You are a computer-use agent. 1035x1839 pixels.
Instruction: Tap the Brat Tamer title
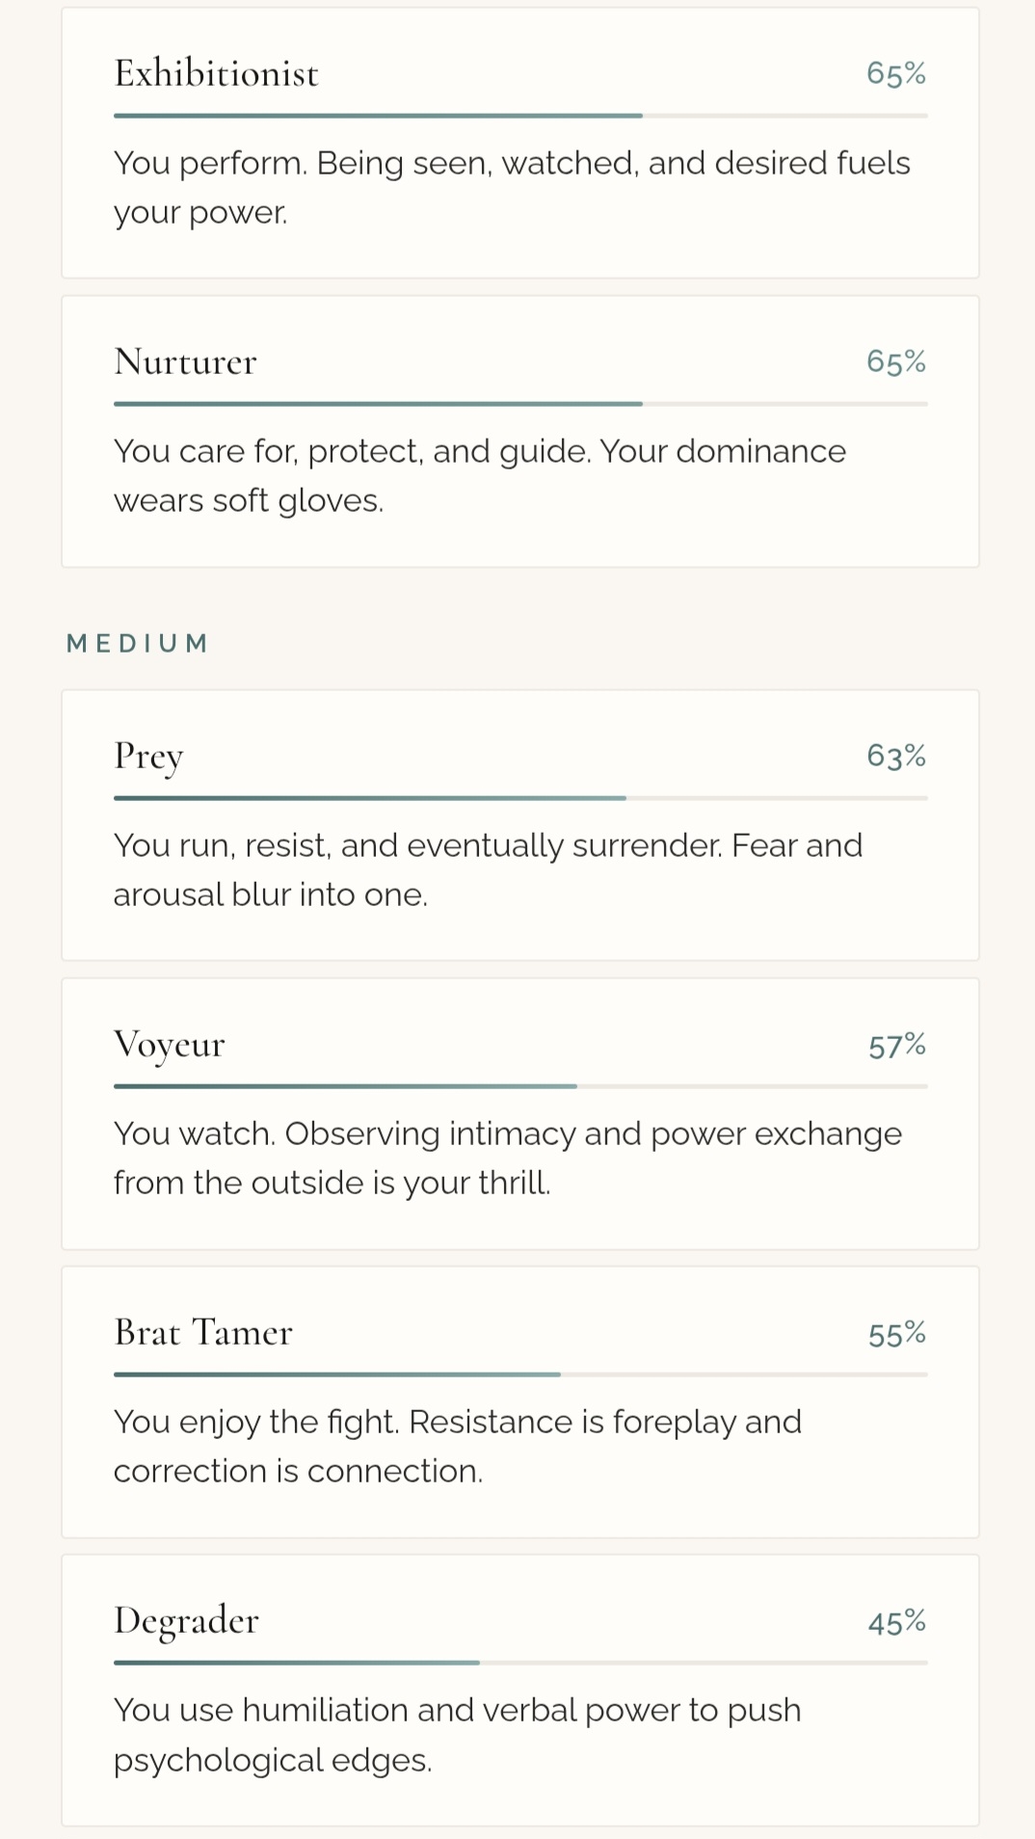click(x=203, y=1333)
